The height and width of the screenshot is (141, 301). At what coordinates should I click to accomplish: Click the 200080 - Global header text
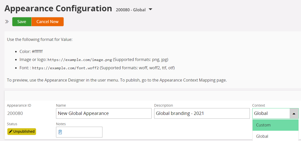click(x=131, y=10)
